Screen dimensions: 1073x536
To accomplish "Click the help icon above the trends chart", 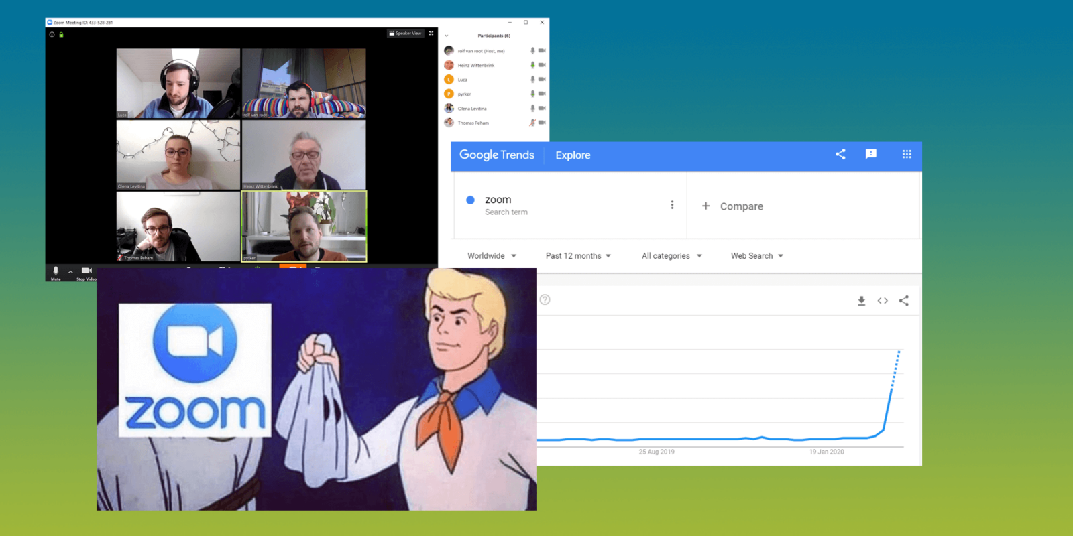I will point(545,299).
